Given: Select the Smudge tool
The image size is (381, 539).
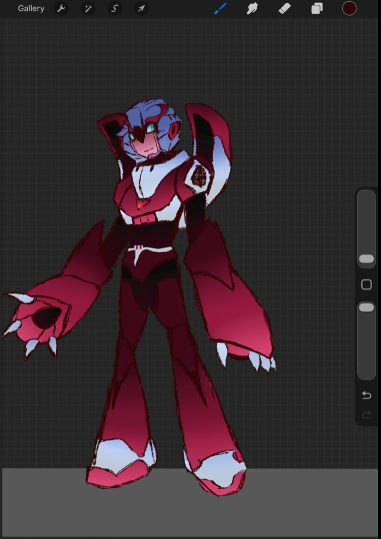Looking at the screenshot, I should (253, 8).
